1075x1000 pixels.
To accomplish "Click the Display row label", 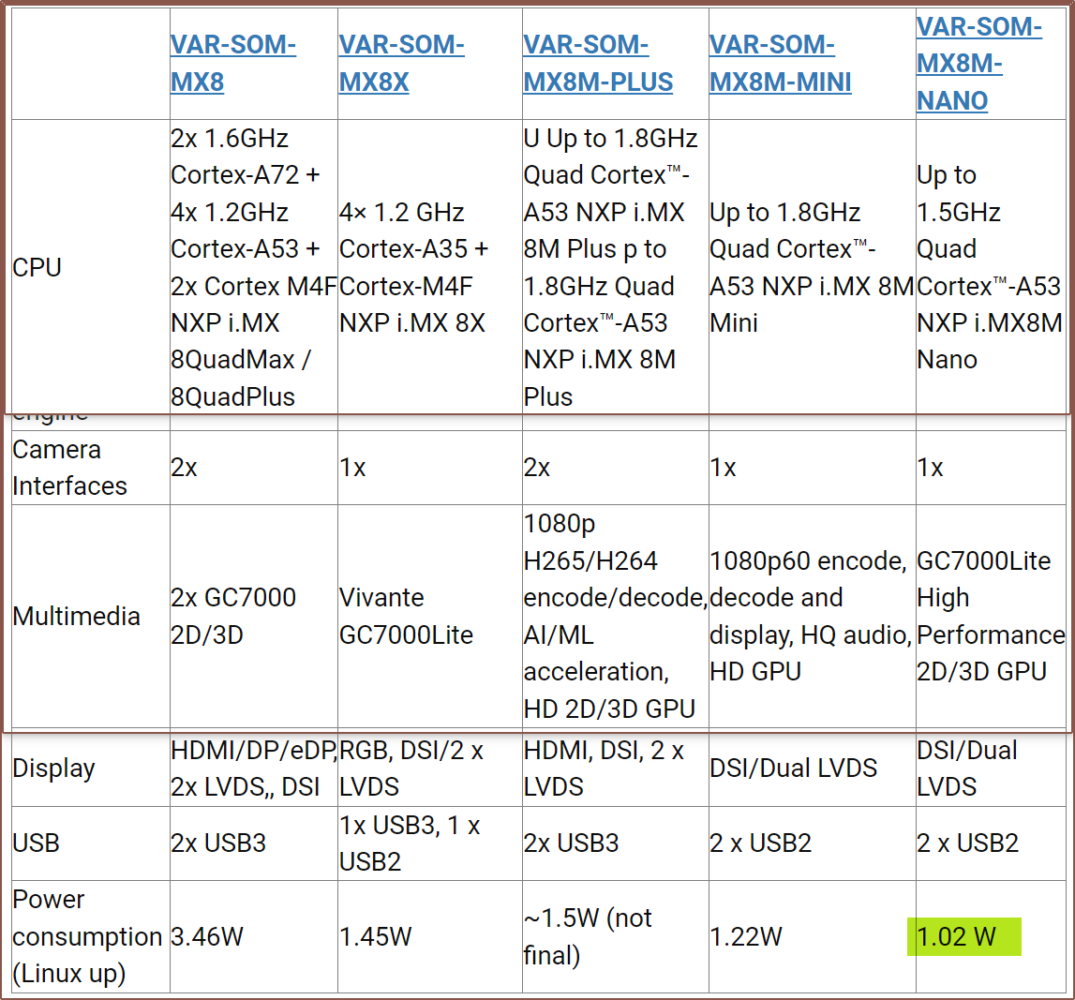I will (x=53, y=769).
